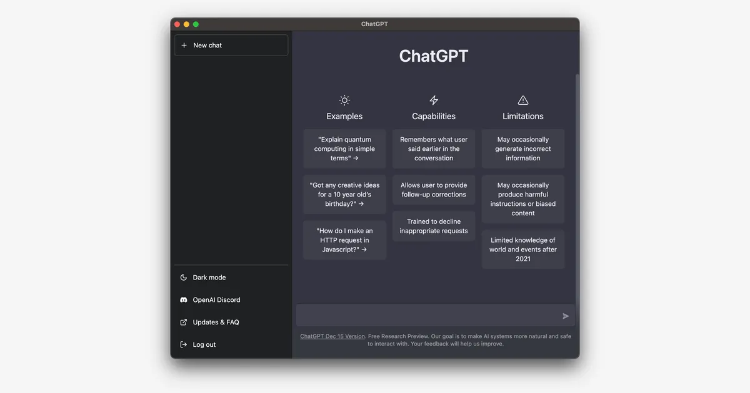The image size is (750, 393).
Task: Click the large ChatGPT heading
Action: point(434,56)
